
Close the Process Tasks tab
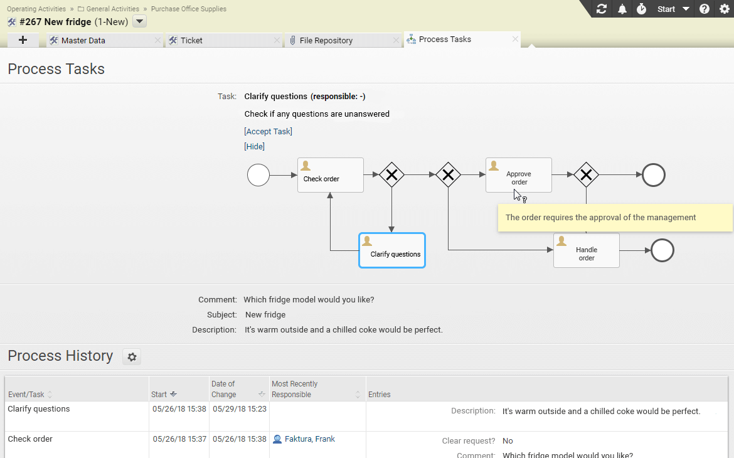click(x=515, y=39)
